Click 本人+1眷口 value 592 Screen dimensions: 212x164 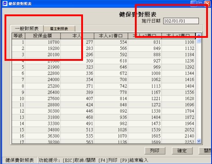(x=111, y=55)
